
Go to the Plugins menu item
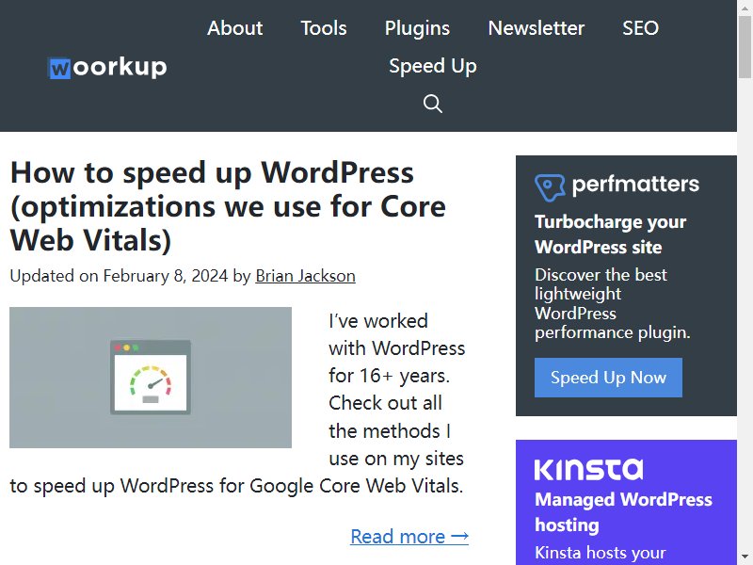click(417, 28)
